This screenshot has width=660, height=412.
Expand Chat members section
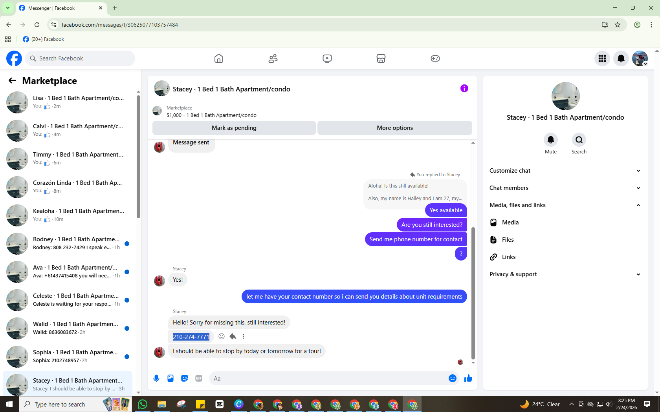pyautogui.click(x=565, y=188)
